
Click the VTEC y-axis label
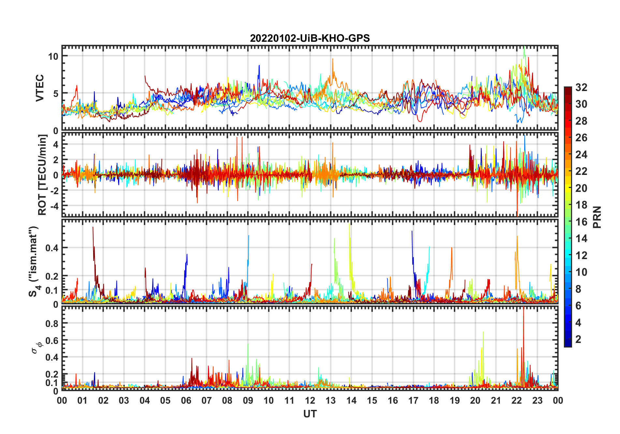point(40,88)
